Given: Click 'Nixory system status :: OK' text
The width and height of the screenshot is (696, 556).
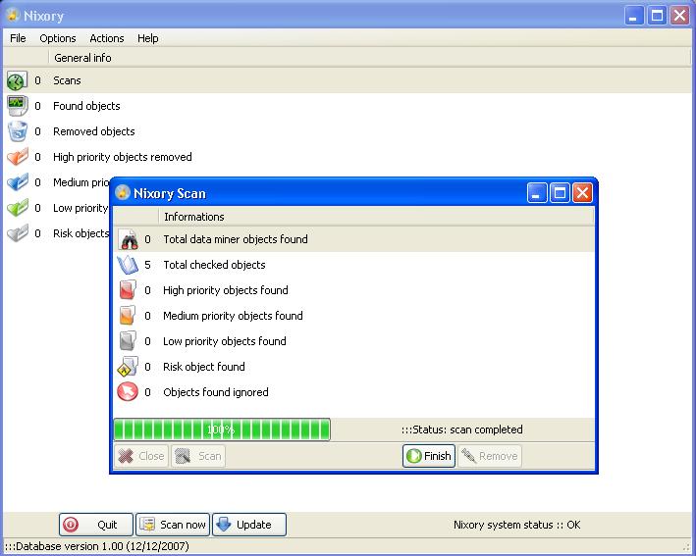Looking at the screenshot, I should click(x=517, y=525).
